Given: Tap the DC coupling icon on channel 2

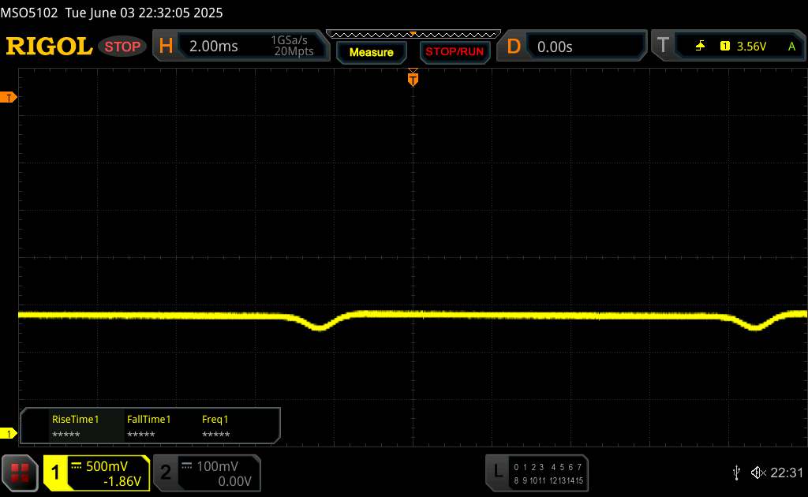Looking at the screenshot, I should coord(187,466).
